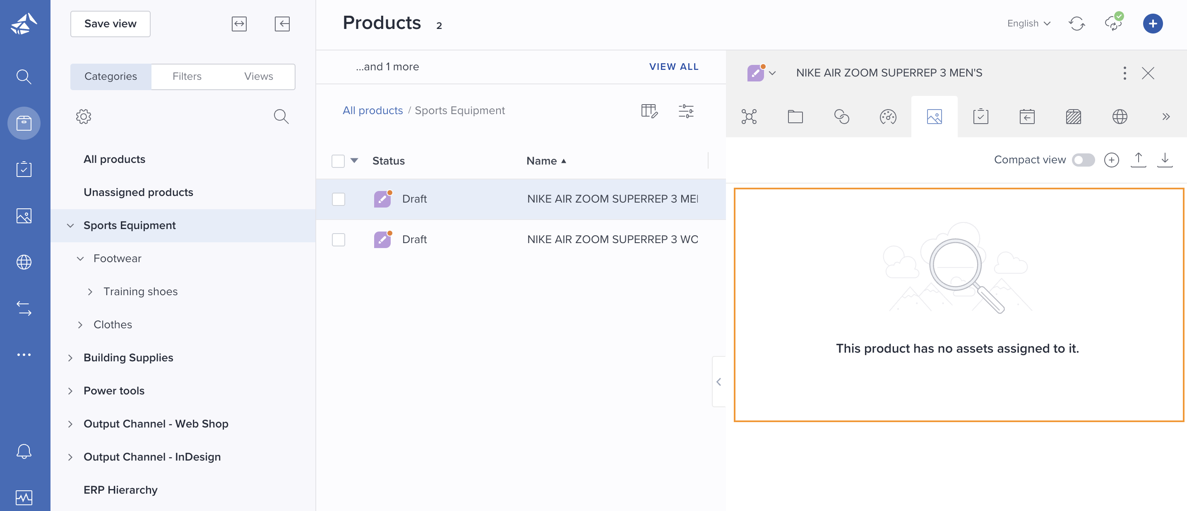The height and width of the screenshot is (511, 1187).
Task: Click the download assets arrow icon
Action: tap(1165, 160)
